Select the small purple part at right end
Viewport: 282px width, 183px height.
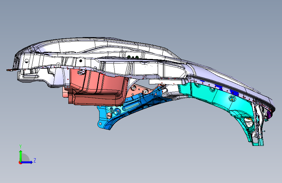pos(269,115)
